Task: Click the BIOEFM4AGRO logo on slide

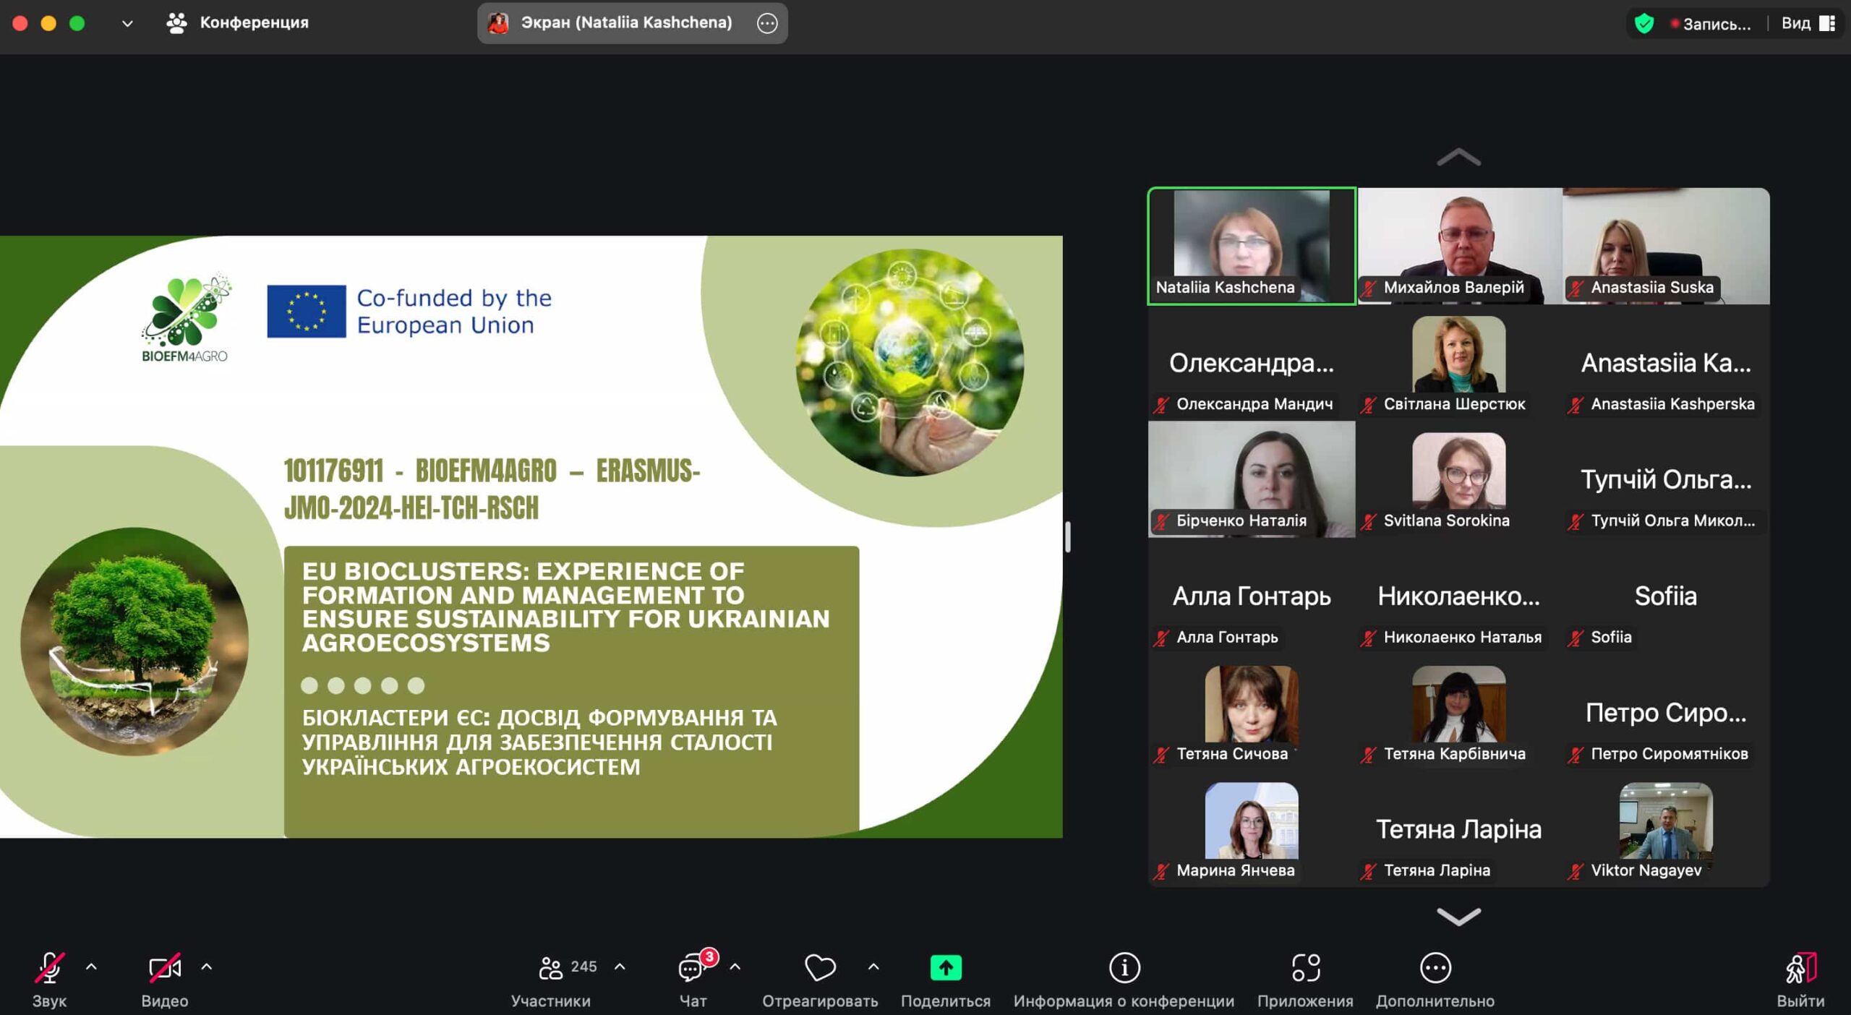Action: click(186, 317)
